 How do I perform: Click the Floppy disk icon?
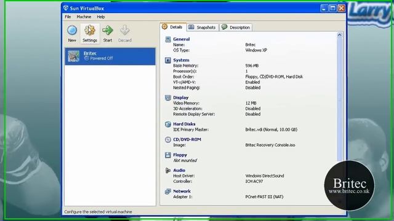168,155
